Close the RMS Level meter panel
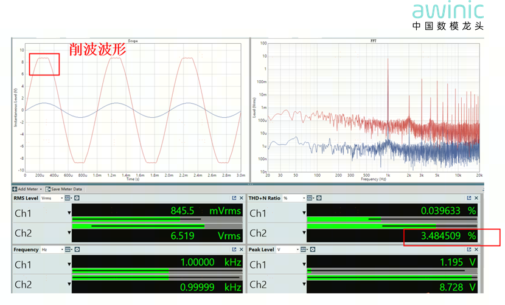 coord(242,198)
